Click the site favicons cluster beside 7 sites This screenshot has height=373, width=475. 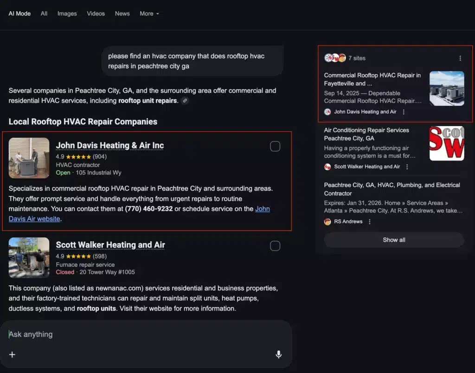[335, 58]
